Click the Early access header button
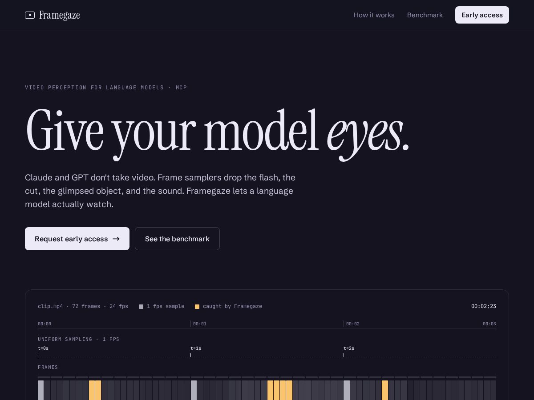The width and height of the screenshot is (534, 400). coord(482,15)
